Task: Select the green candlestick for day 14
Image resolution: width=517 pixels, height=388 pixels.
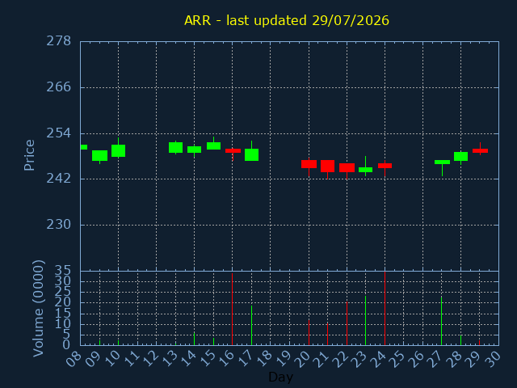Action: point(194,150)
